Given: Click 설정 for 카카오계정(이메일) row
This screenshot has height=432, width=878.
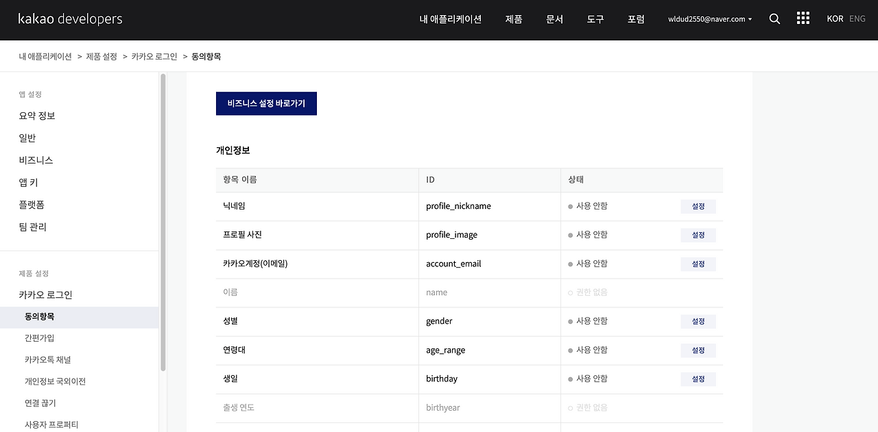Looking at the screenshot, I should (x=698, y=264).
